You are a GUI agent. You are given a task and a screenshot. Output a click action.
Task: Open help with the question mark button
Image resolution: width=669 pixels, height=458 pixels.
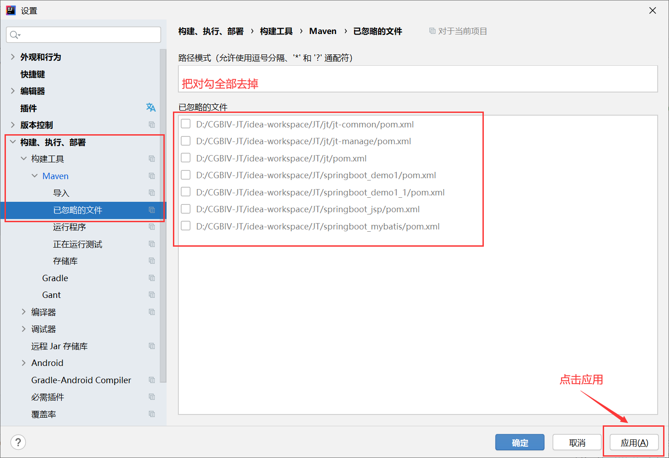click(x=18, y=442)
